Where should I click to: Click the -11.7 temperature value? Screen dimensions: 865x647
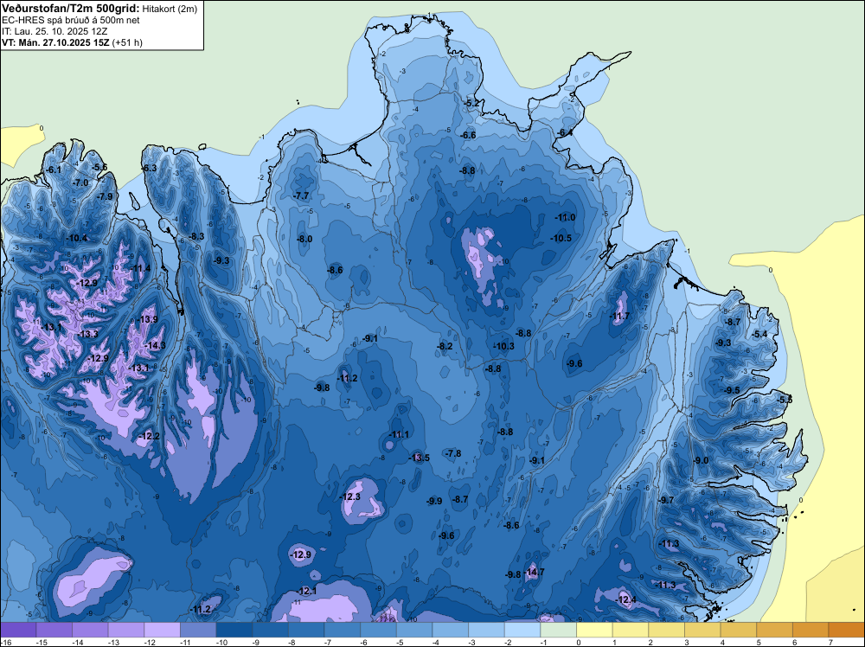coord(619,316)
